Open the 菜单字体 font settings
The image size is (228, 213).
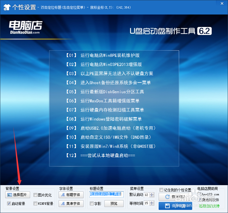point(71,203)
